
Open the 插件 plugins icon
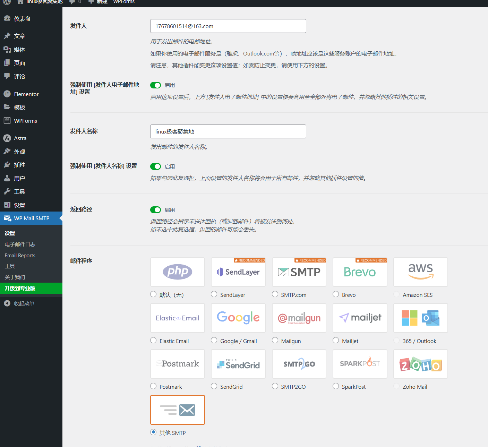click(x=7, y=165)
